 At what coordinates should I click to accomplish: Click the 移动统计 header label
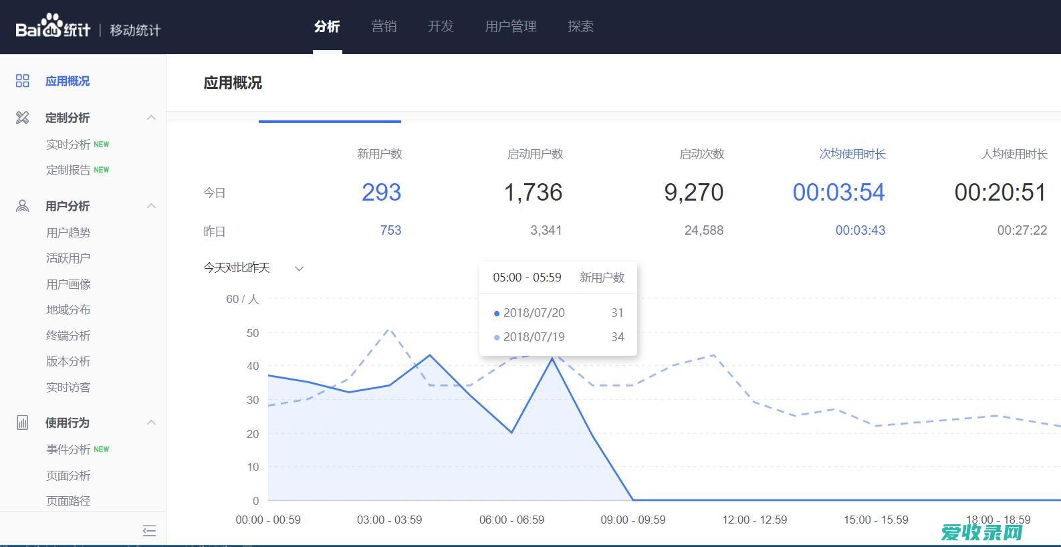pos(135,30)
